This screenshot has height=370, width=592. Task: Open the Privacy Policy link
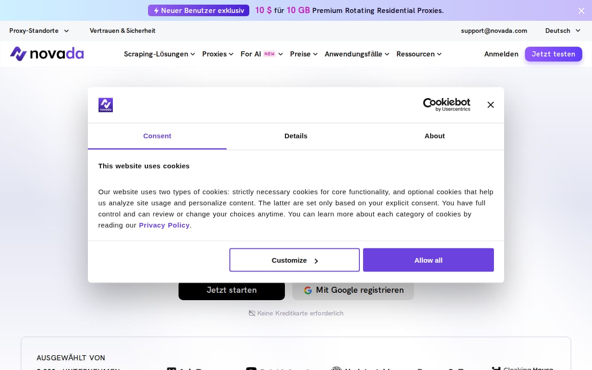tap(164, 225)
